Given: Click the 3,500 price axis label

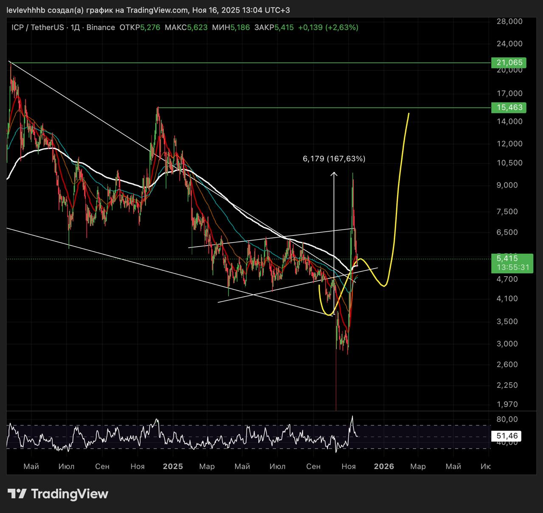Looking at the screenshot, I should point(507,322).
